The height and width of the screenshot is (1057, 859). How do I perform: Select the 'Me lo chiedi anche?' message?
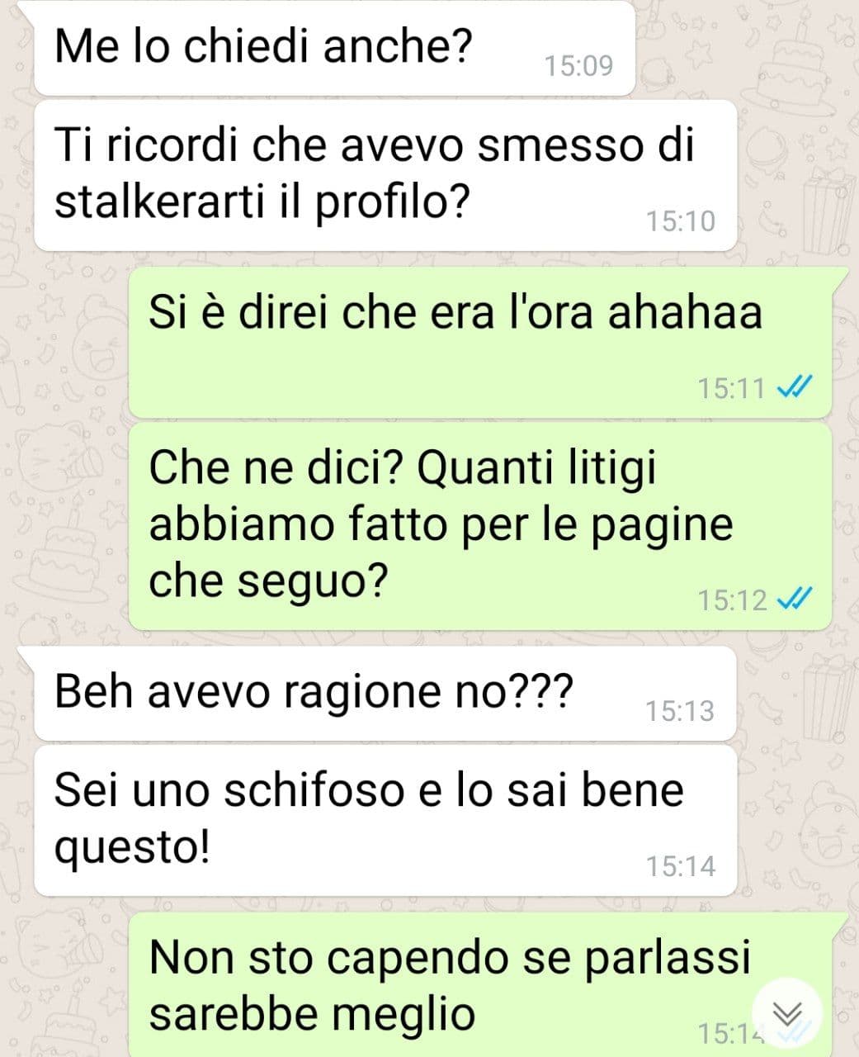(334, 48)
